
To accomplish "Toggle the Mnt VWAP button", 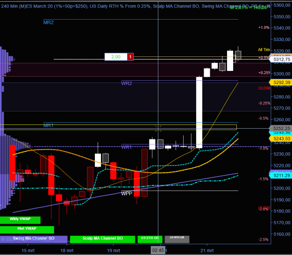I will 27,230.
